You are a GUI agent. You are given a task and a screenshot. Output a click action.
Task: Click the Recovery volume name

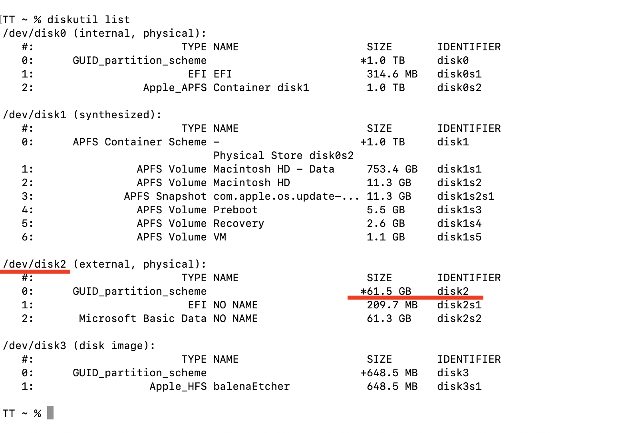pyautogui.click(x=238, y=223)
